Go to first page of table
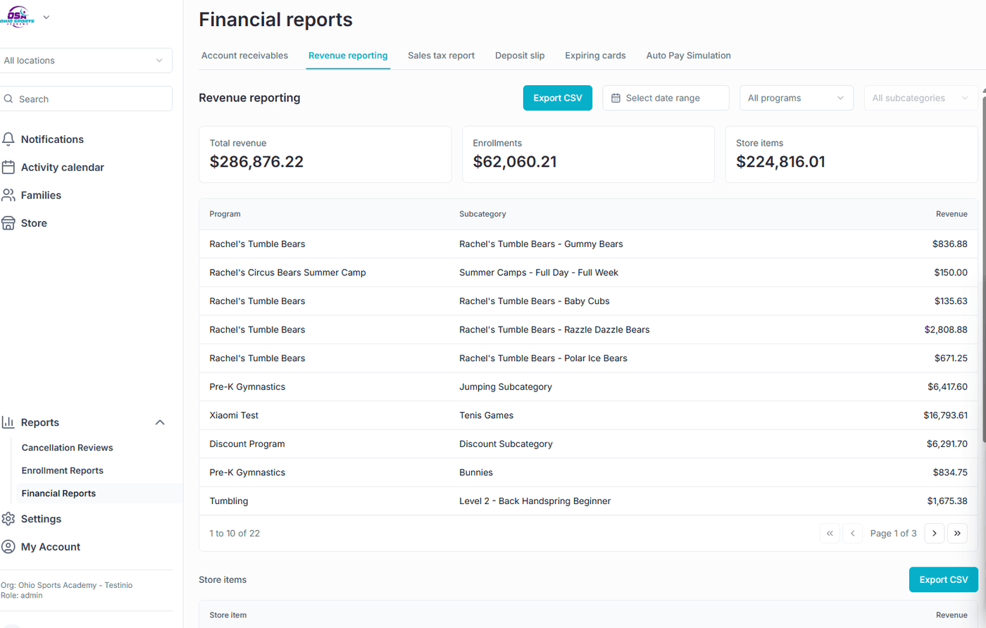This screenshot has width=986, height=628. tap(830, 533)
